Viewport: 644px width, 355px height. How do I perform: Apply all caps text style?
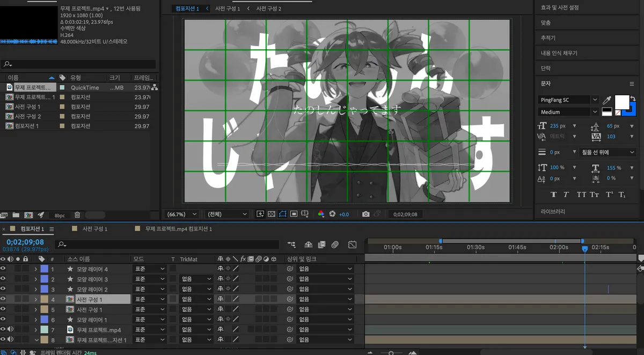[581, 195]
